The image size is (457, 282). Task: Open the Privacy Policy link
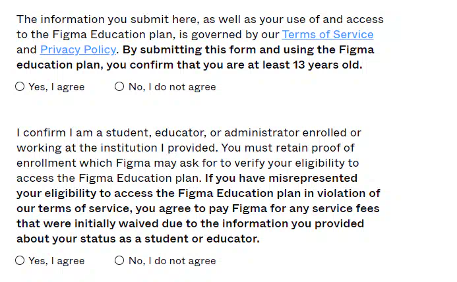pyautogui.click(x=78, y=49)
